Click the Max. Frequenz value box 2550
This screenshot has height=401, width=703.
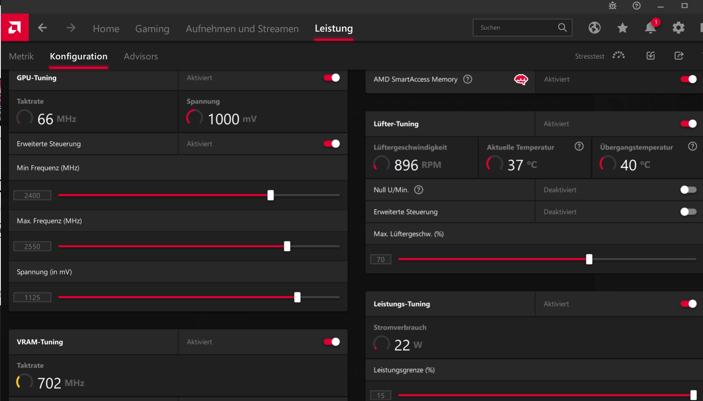[32, 247]
